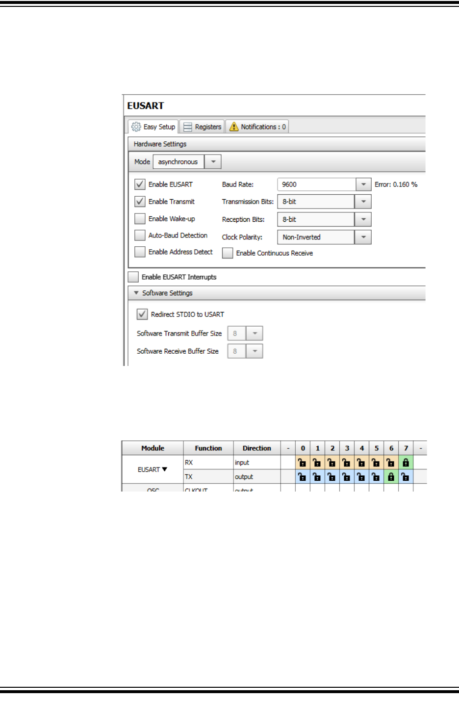Click the Error: 0.160 % text
Screen dimensions: 459x701
(x=396, y=184)
